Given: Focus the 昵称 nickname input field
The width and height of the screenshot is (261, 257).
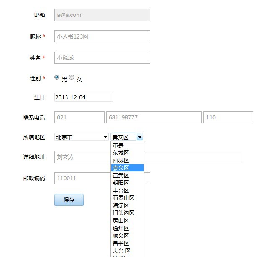Looking at the screenshot, I should [x=102, y=36].
